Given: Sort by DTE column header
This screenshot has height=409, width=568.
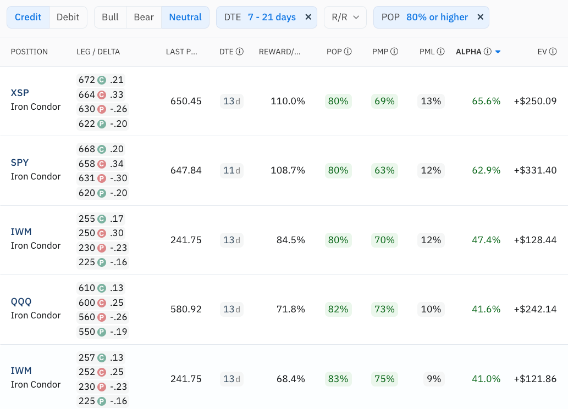Looking at the screenshot, I should pos(227,52).
